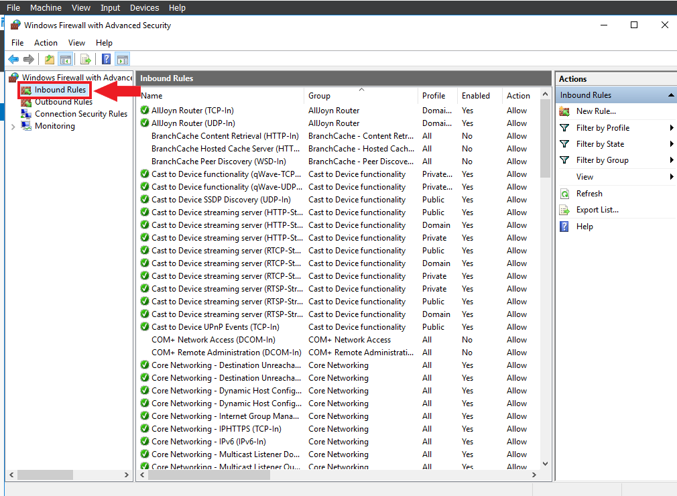677x496 pixels.
Task: Open the Filter by Group submenu
Action: click(x=602, y=160)
